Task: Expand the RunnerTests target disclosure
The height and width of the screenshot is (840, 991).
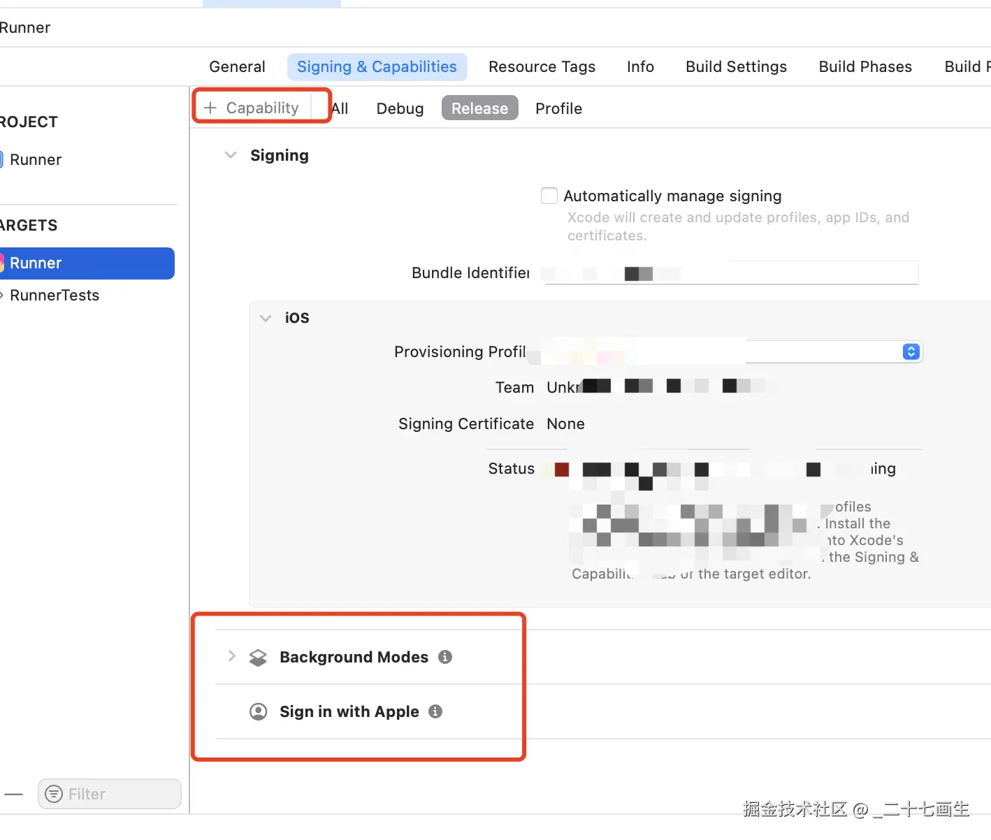Action: (1, 295)
